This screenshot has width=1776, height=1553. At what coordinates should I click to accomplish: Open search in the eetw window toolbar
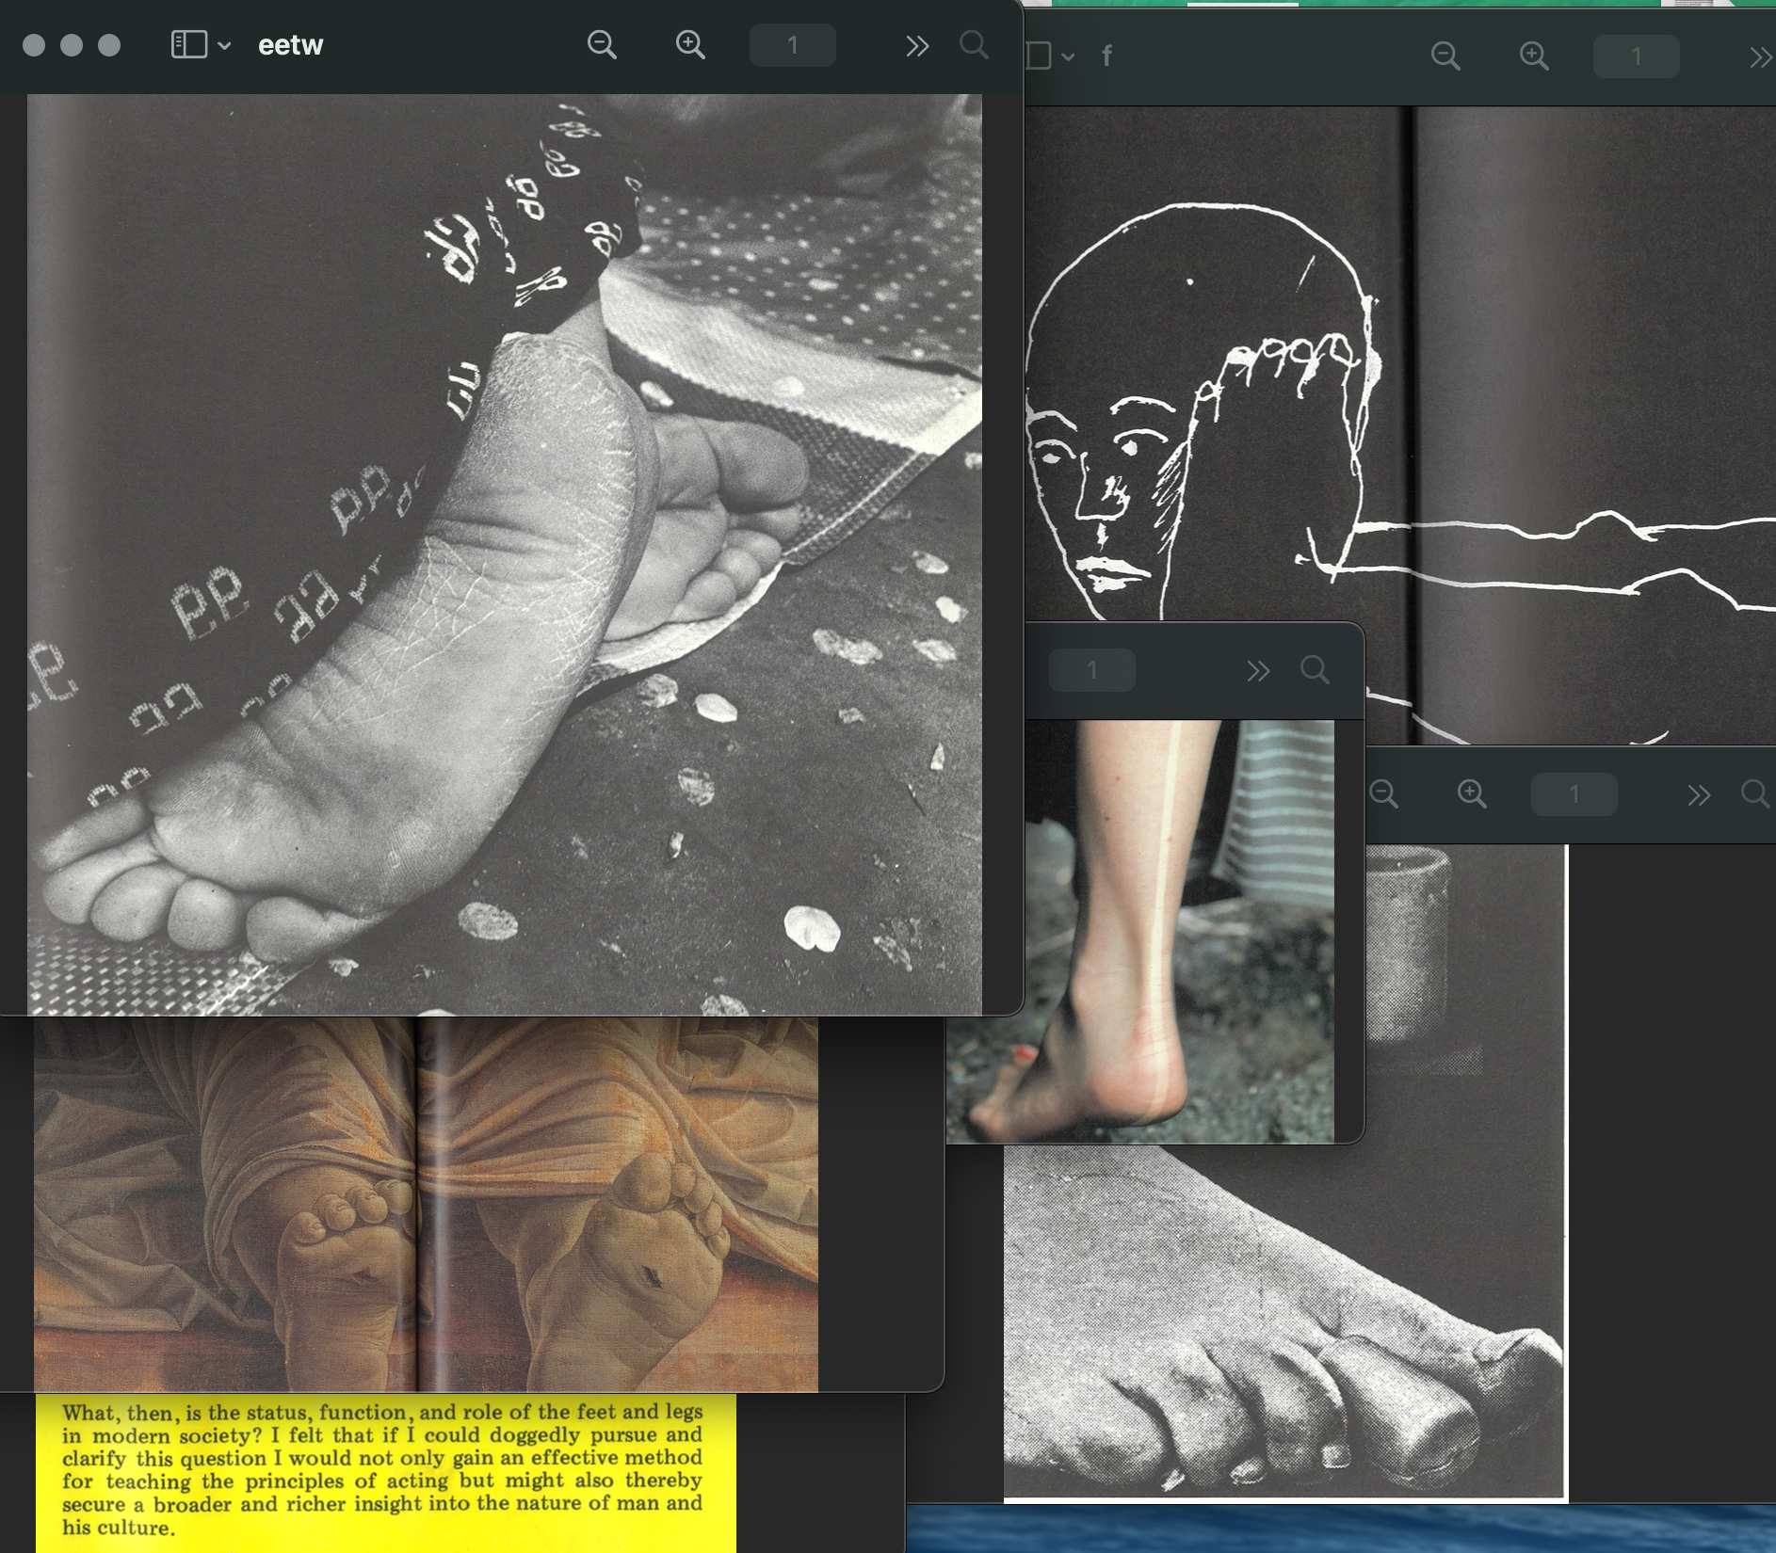(974, 45)
